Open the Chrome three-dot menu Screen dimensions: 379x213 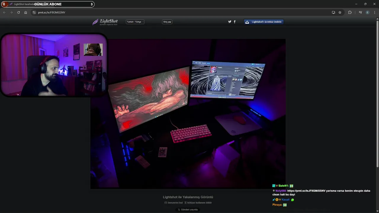tap(375, 12)
